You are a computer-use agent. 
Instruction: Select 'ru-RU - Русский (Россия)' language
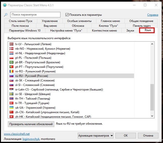tap(71, 76)
